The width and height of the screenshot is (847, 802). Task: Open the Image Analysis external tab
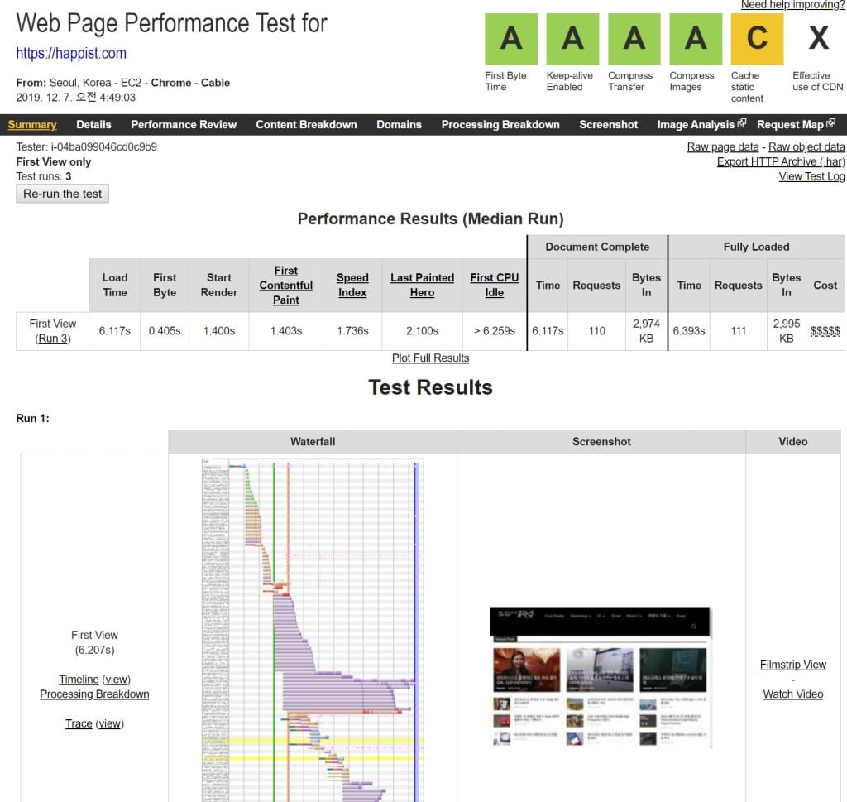pos(701,125)
